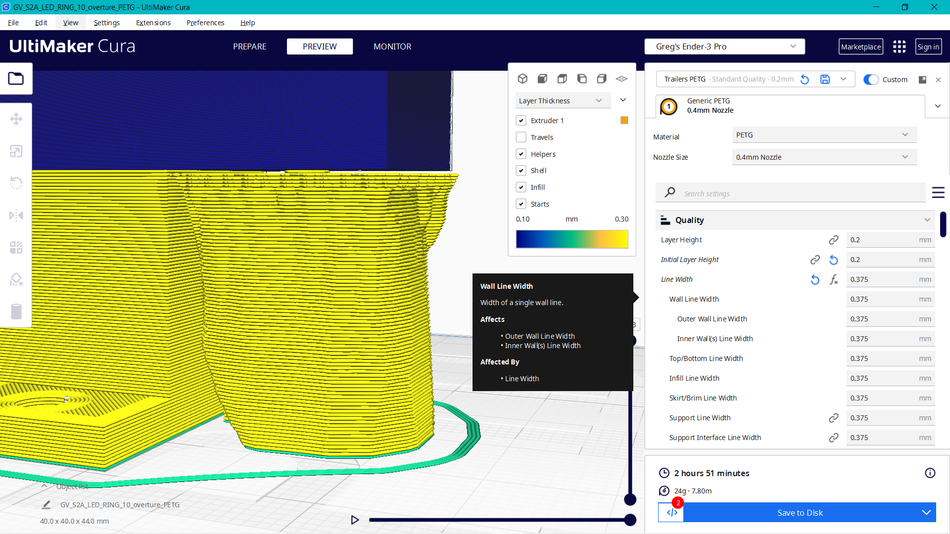Select the top view icon
The image size is (950, 534).
click(x=562, y=79)
